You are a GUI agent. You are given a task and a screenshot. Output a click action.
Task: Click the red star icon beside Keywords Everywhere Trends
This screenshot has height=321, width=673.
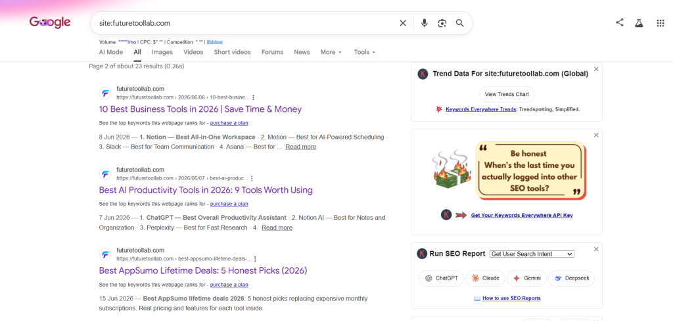[438, 110]
